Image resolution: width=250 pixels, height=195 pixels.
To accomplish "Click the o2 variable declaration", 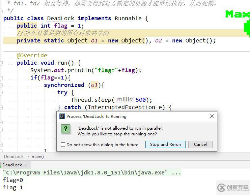I will click(158, 41).
